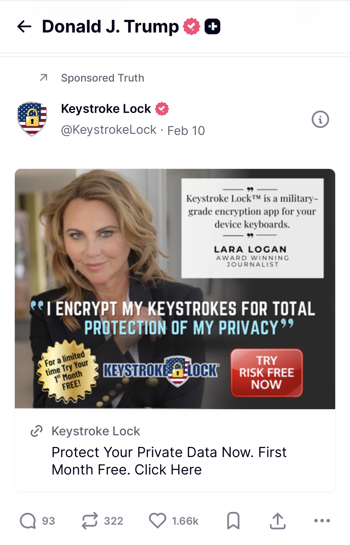Image resolution: width=350 pixels, height=545 pixels.
Task: Click the chain link icon on card
Action: pyautogui.click(x=37, y=431)
